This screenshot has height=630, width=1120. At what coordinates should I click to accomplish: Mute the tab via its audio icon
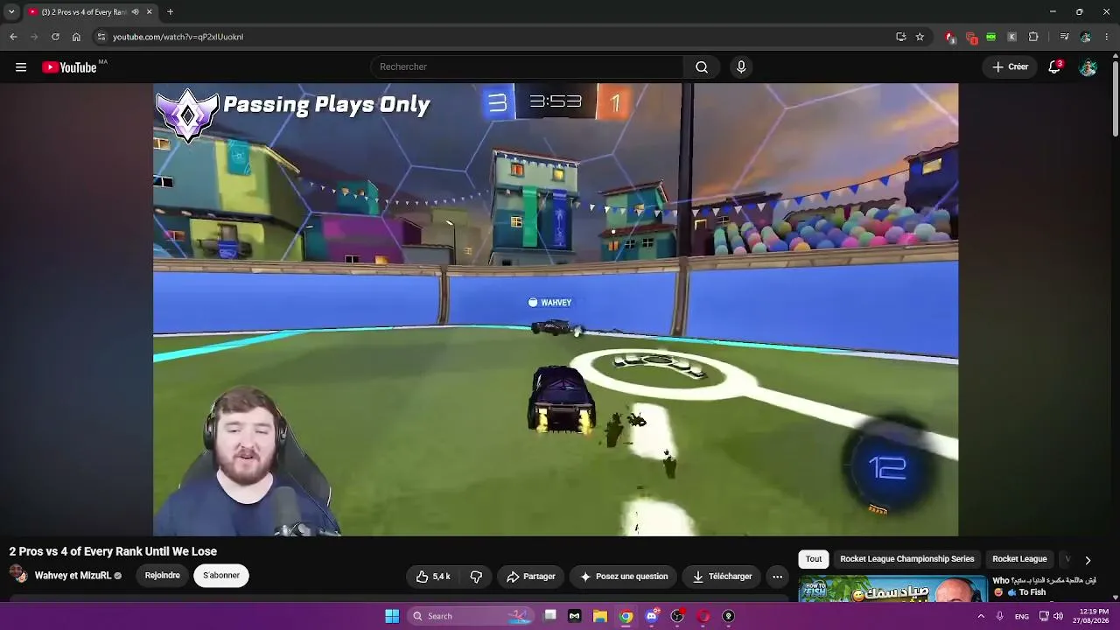pyautogui.click(x=135, y=12)
